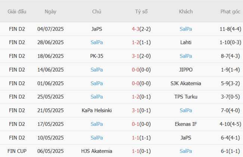Viewport: 243px width, 157px height.
Task: Open 0-1(0-0) score against Ekenas IF
Action: pyautogui.click(x=141, y=124)
